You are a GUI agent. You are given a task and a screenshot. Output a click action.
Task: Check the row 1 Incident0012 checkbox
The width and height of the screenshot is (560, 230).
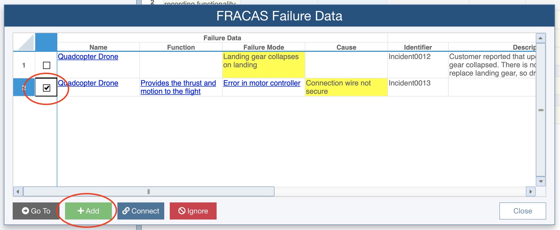pyautogui.click(x=47, y=65)
